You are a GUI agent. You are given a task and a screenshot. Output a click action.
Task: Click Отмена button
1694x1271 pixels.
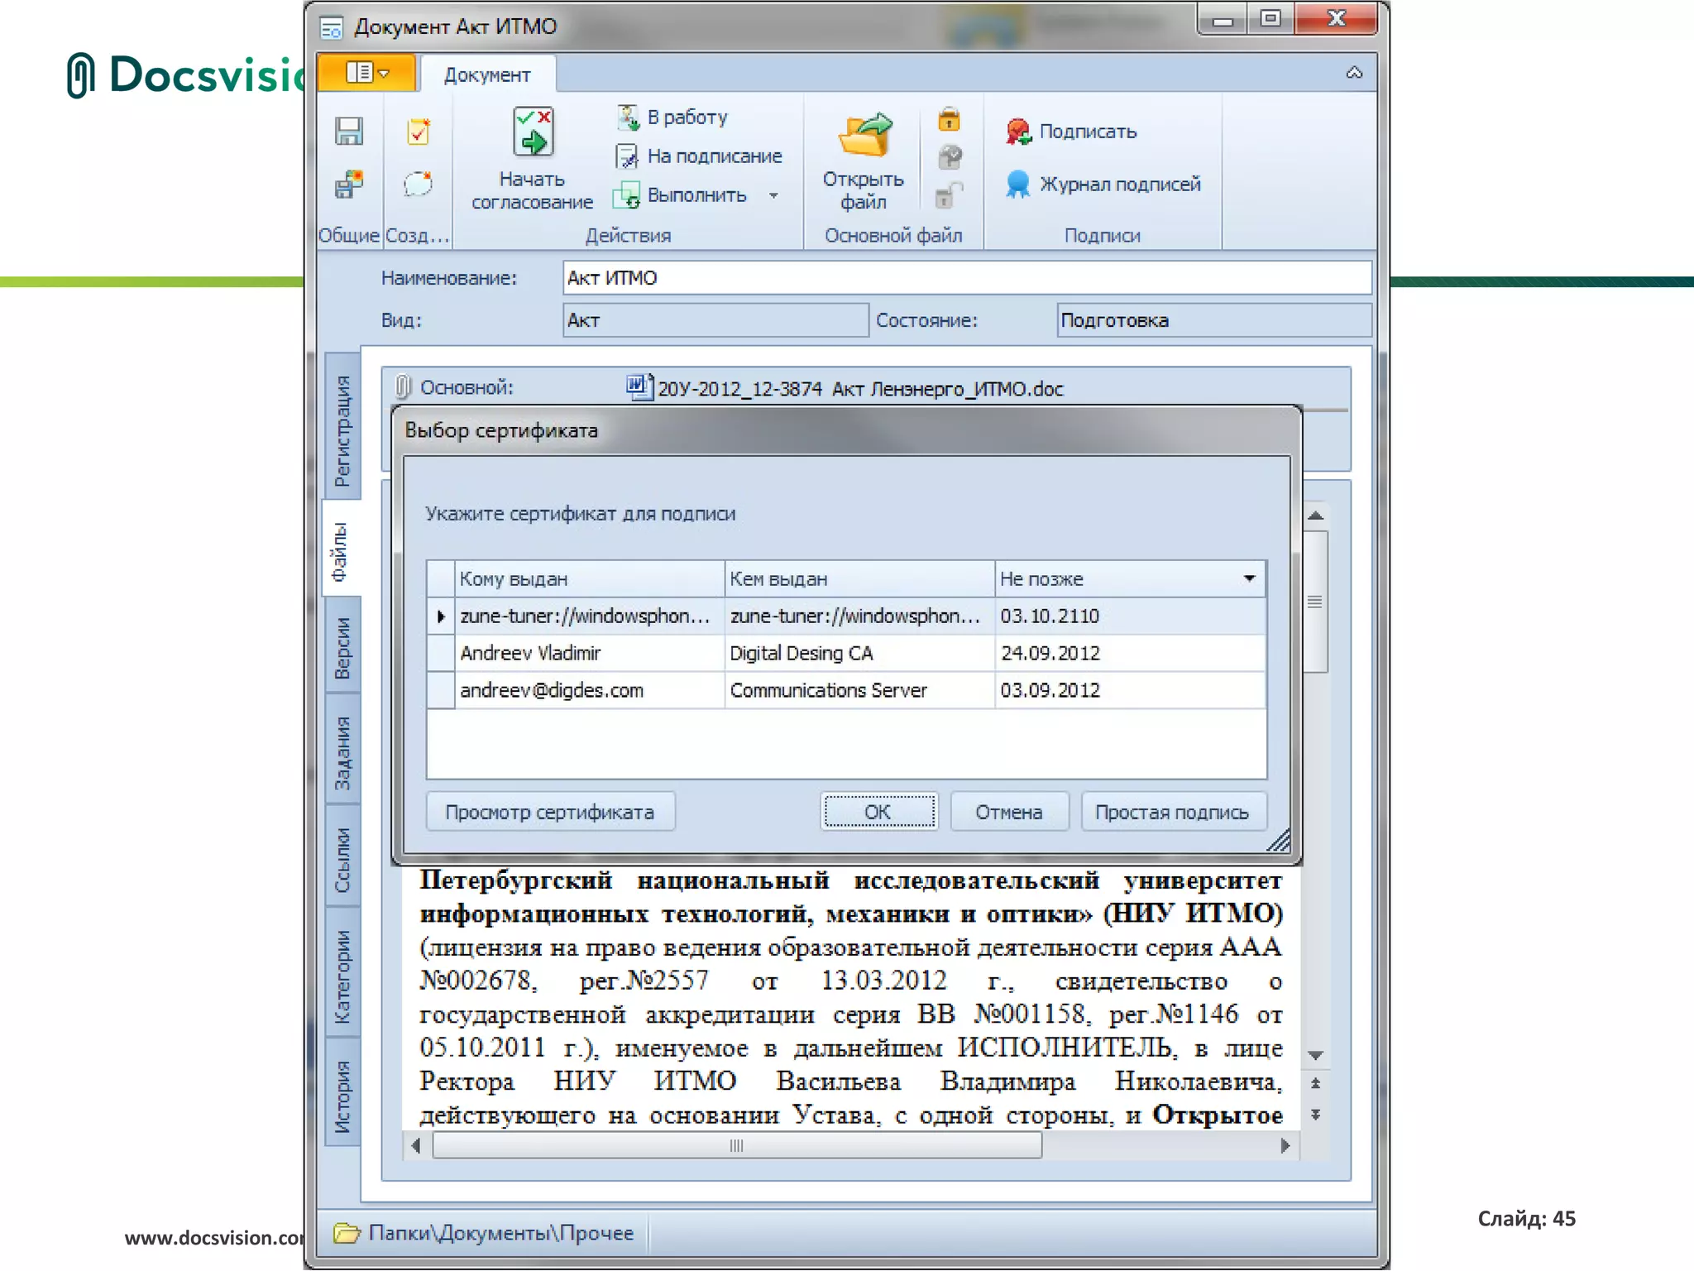point(1009,812)
